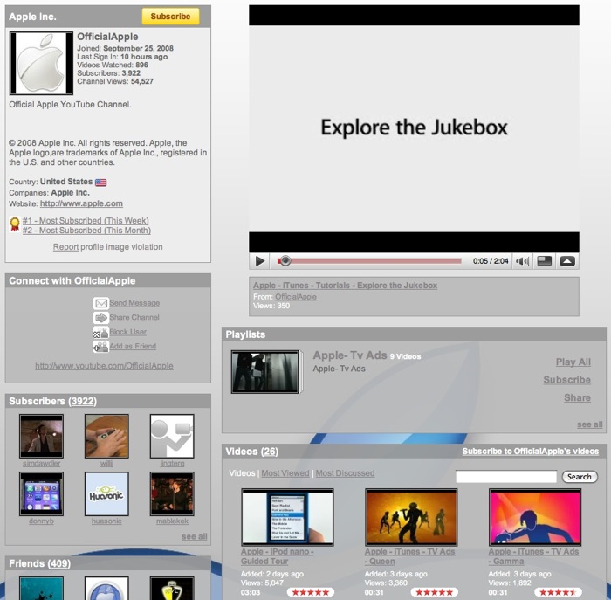Open the Share Channel link
The image size is (611, 600).
click(134, 317)
